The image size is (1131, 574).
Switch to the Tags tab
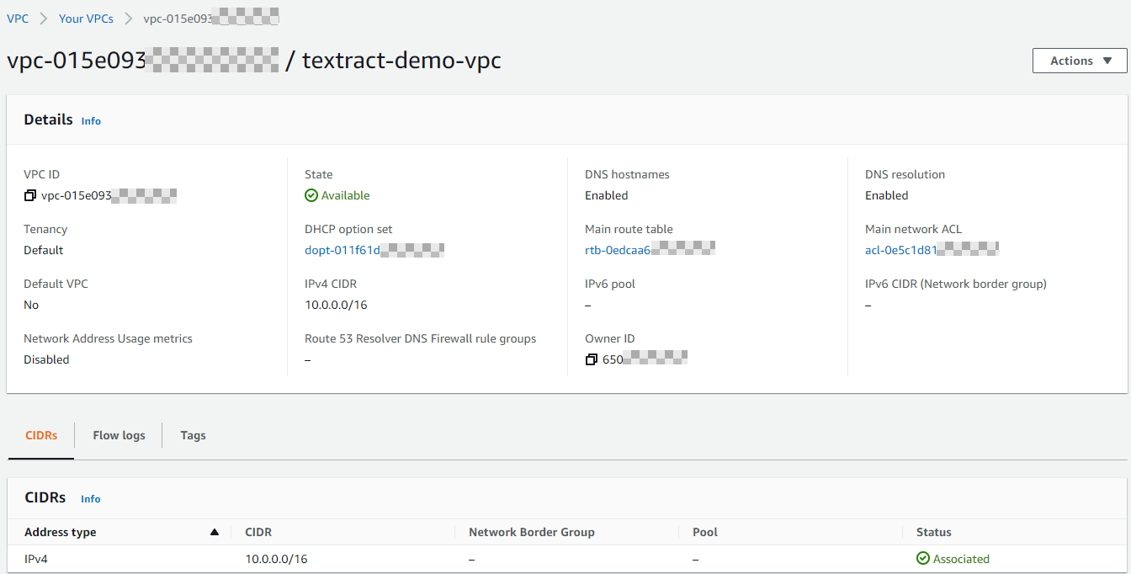pyautogui.click(x=193, y=435)
